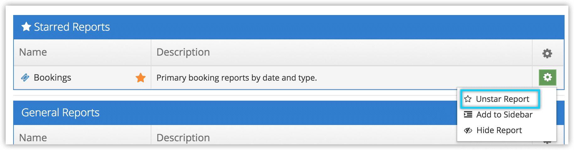
Task: Click the Name column header in Starred Reports
Action: (33, 52)
